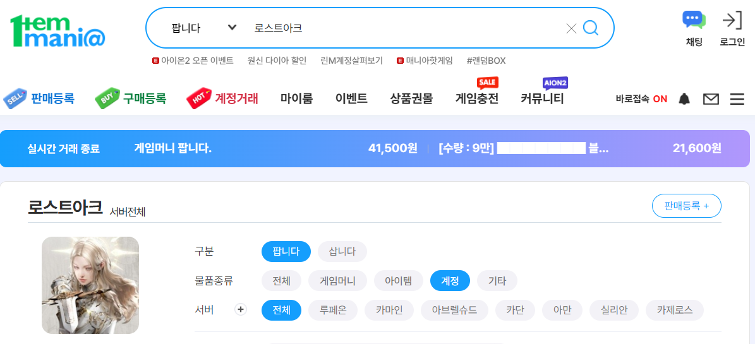
Task: Open the 팝니다 search type dropdown
Action: tap(203, 28)
